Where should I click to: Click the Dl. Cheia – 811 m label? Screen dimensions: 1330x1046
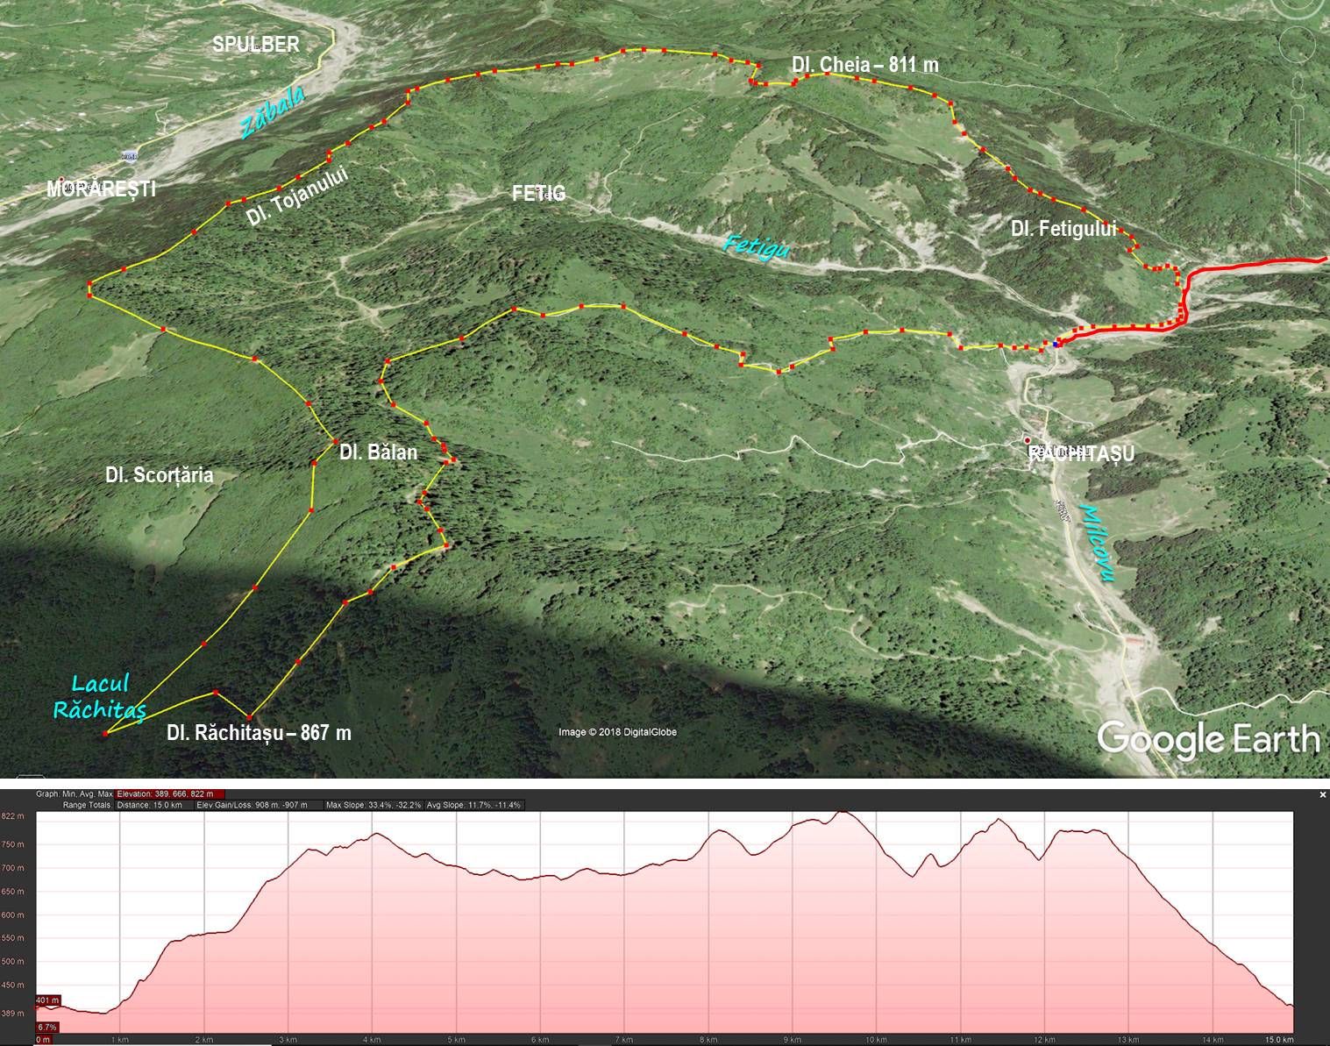pos(864,65)
